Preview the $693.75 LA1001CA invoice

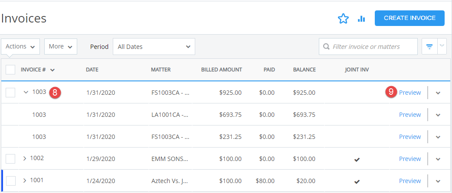(x=410, y=115)
